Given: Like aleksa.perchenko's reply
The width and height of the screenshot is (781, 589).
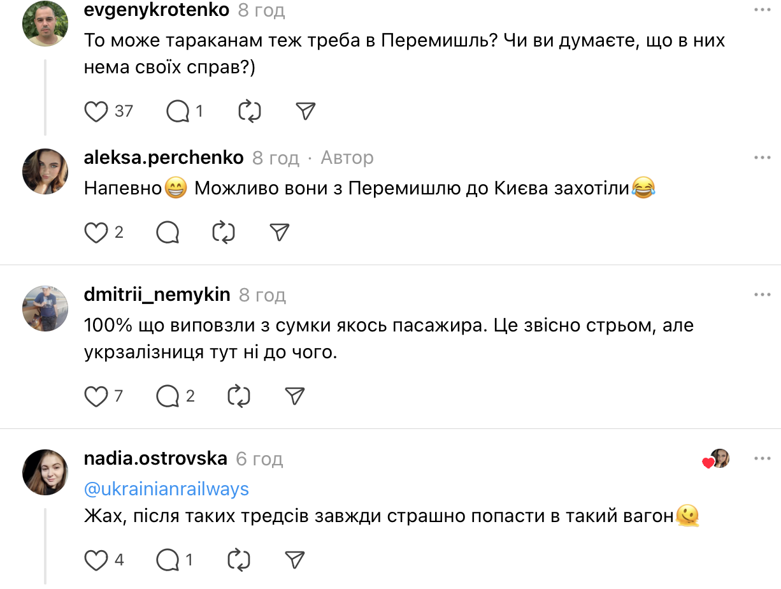Looking at the screenshot, I should [96, 233].
